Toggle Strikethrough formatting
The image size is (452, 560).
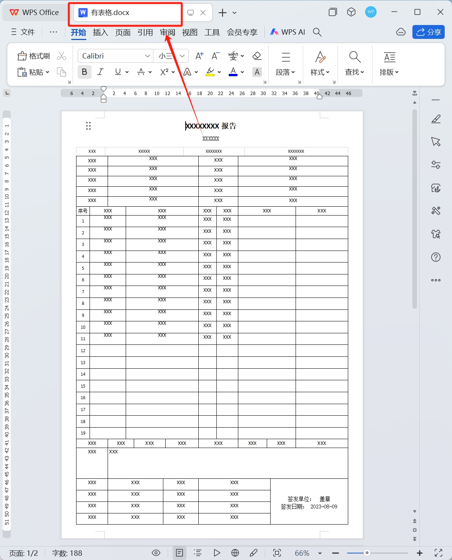[x=141, y=72]
